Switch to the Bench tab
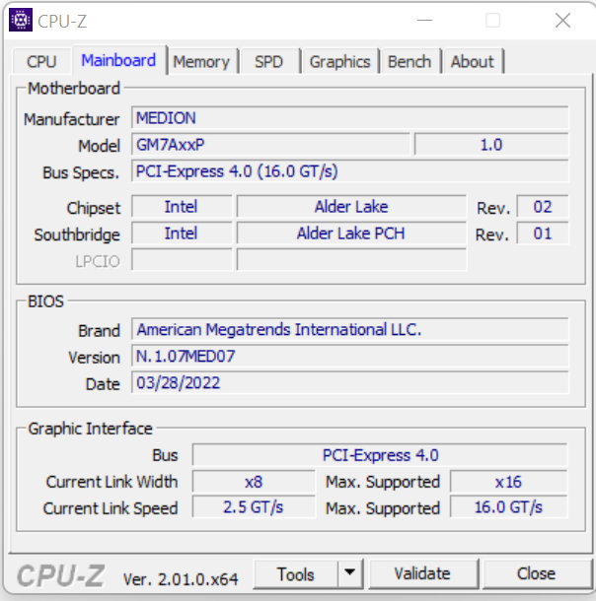The image size is (596, 601). coord(410,61)
